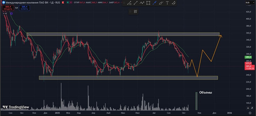The image size is (256, 116).
Task: Select the trend line drawing tool
Action: [136, 3]
